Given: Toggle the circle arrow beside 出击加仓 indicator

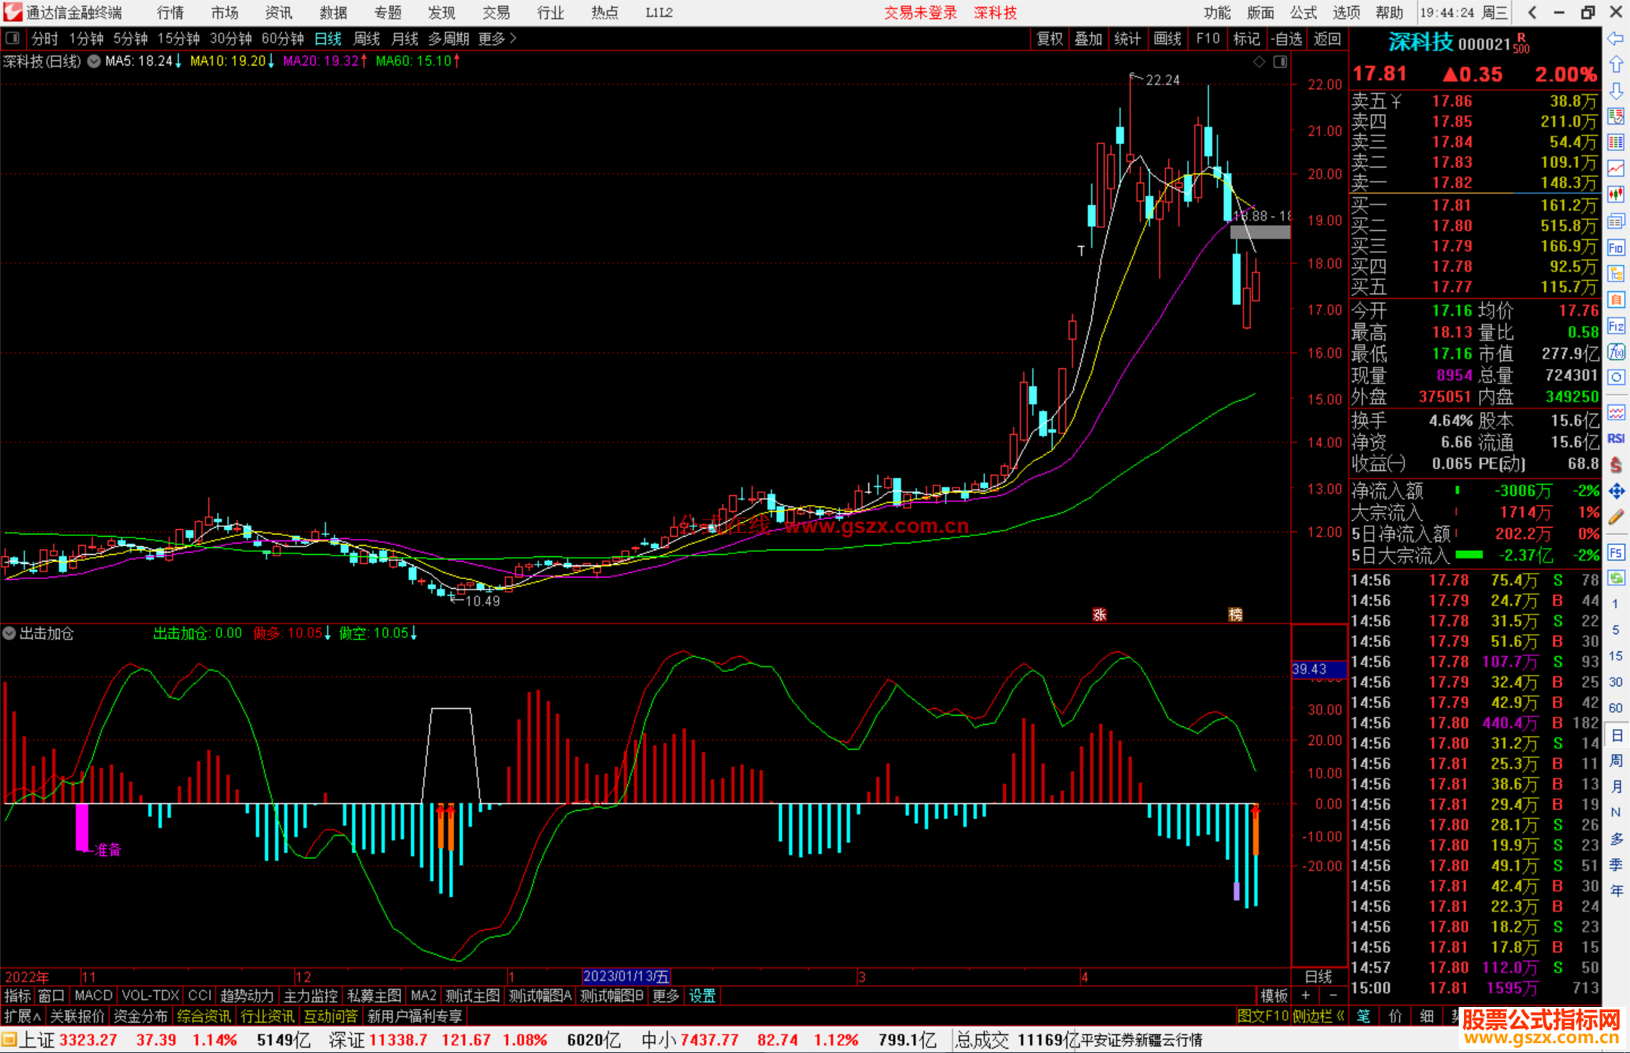Looking at the screenshot, I should point(9,633).
